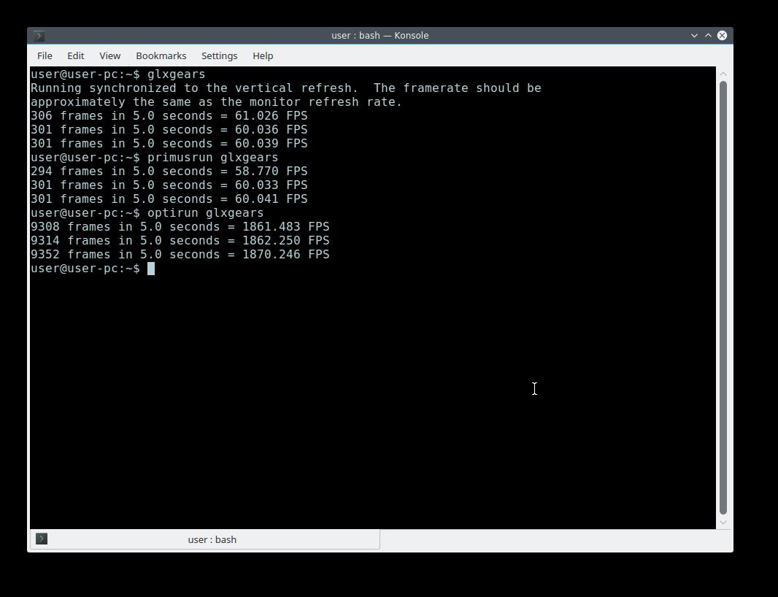Open the Edit menu
778x597 pixels.
(x=75, y=55)
